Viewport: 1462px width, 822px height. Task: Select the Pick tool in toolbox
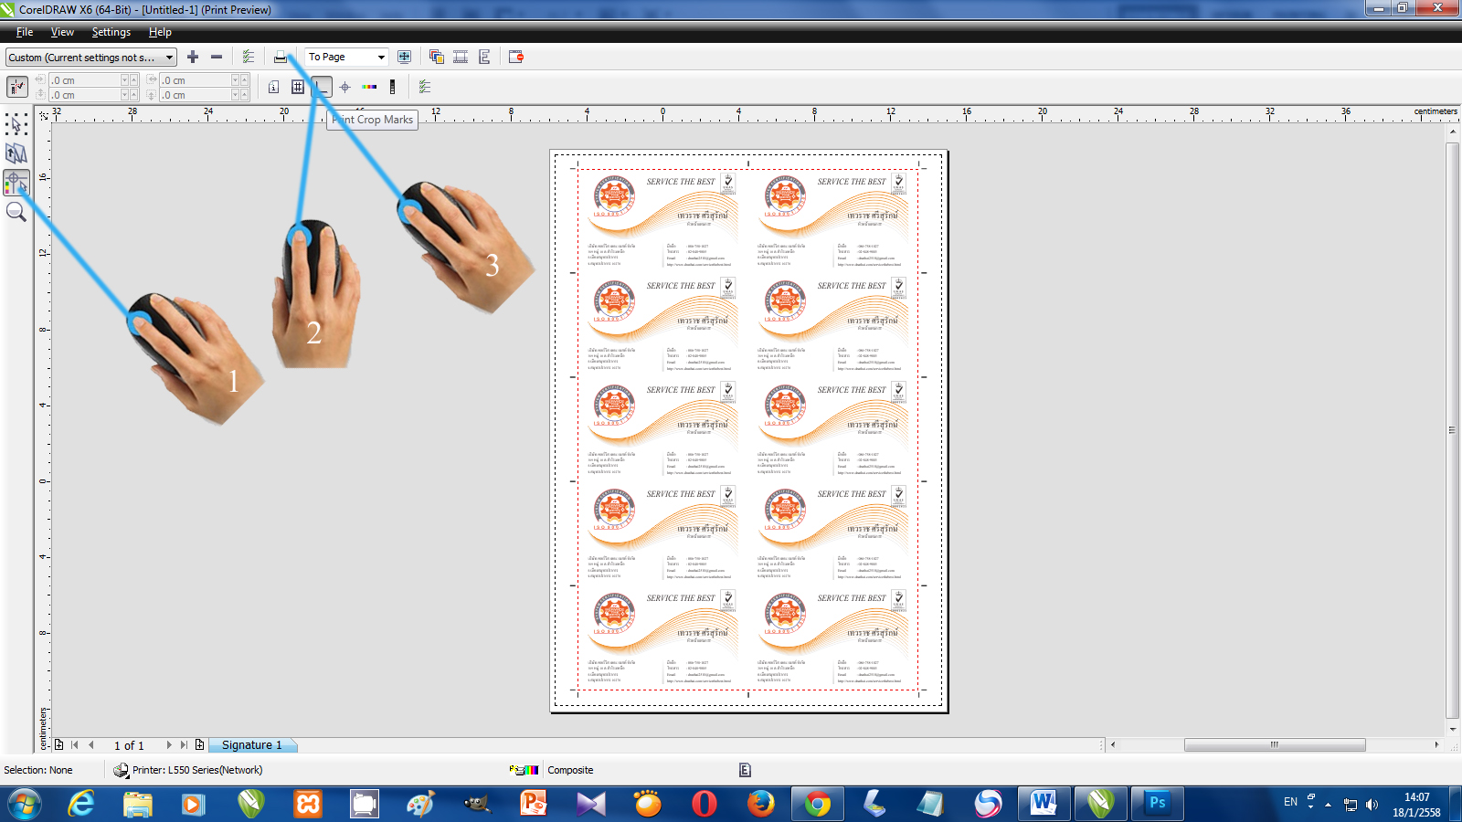coord(16,124)
